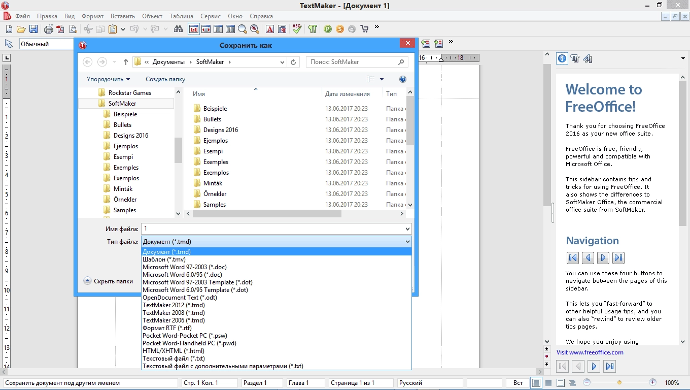Open the Формат menu
This screenshot has width=690, height=390.
(x=92, y=16)
